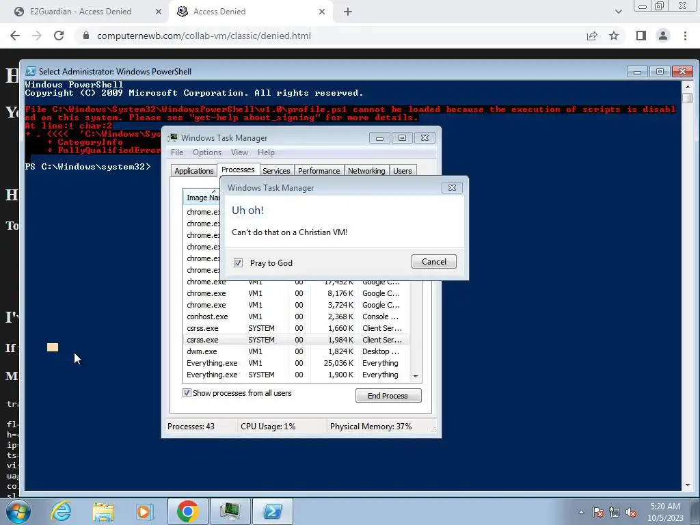Viewport: 700px width, 525px height.
Task: Go back with the browser back arrow
Action: (15, 36)
